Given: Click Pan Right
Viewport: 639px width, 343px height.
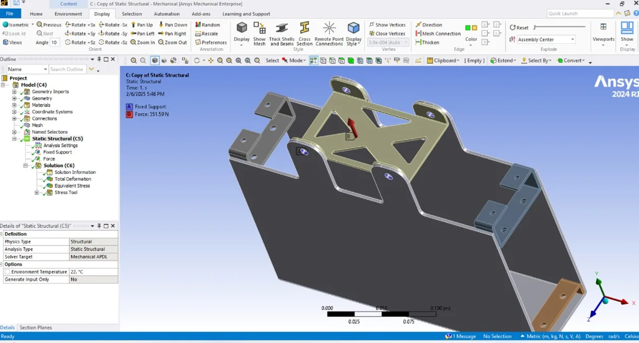Looking at the screenshot, I should pos(172,34).
